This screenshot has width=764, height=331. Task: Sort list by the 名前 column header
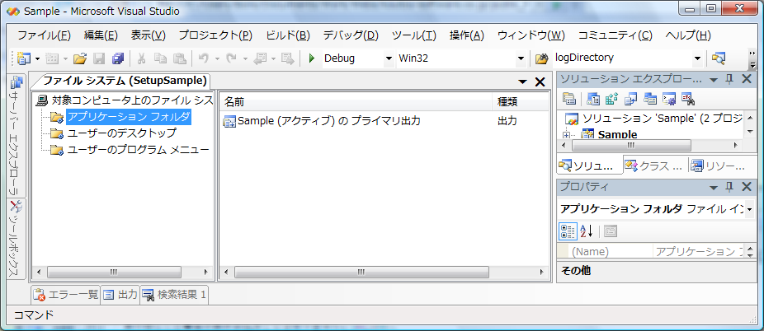(x=356, y=102)
